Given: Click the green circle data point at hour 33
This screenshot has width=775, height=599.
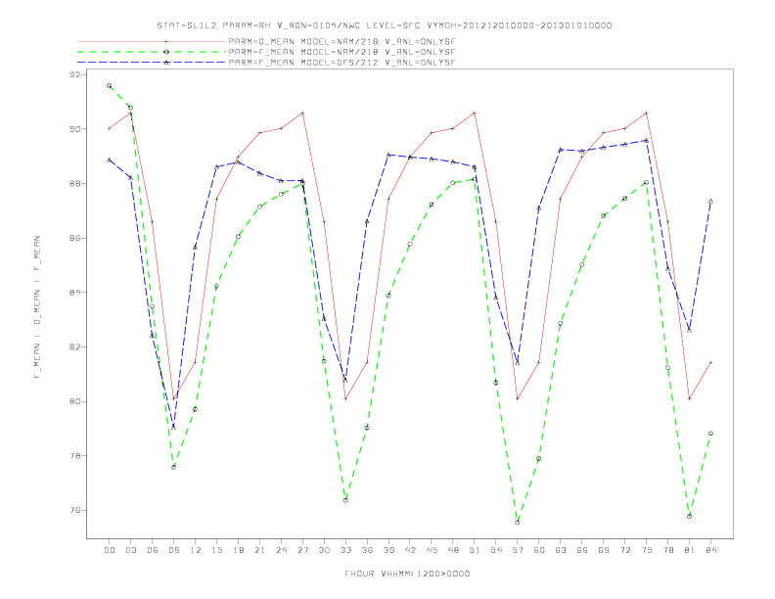Looking at the screenshot, I should pos(345,500).
